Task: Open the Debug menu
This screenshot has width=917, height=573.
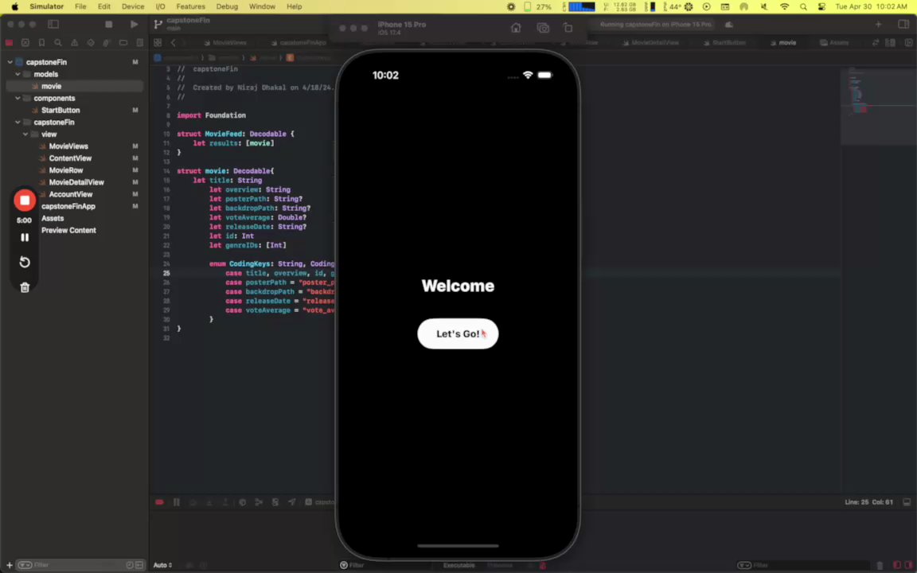Action: tap(227, 6)
